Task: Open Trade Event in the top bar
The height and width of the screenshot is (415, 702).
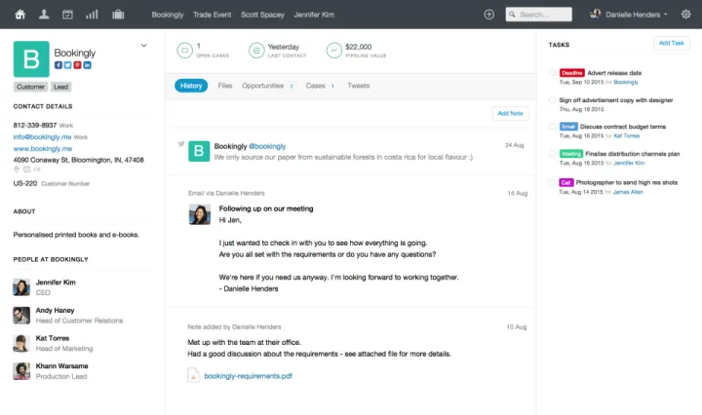Action: (213, 15)
